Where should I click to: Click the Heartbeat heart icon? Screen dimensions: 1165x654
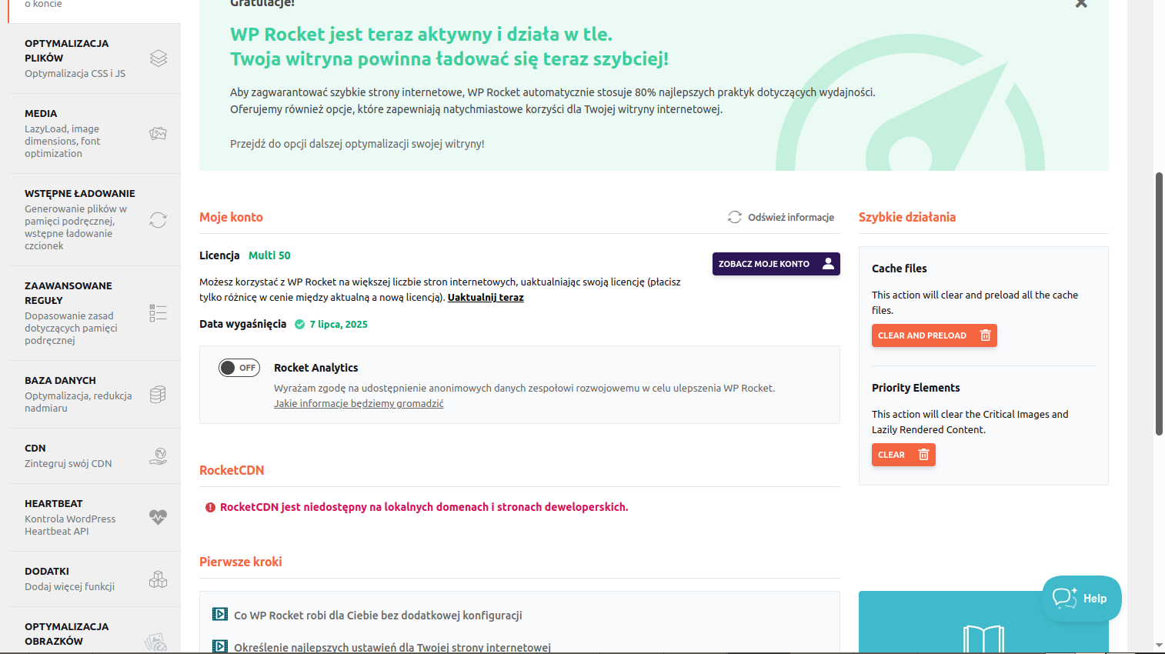click(159, 517)
